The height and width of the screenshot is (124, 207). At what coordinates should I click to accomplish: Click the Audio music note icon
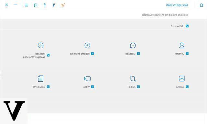[133, 78]
